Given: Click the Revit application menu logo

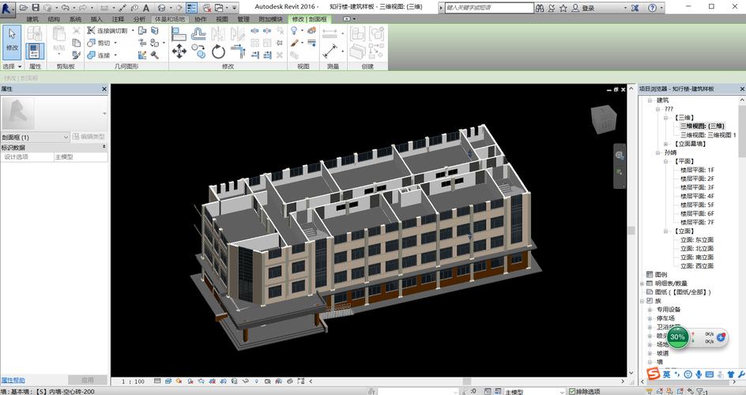Looking at the screenshot, I should [8, 8].
